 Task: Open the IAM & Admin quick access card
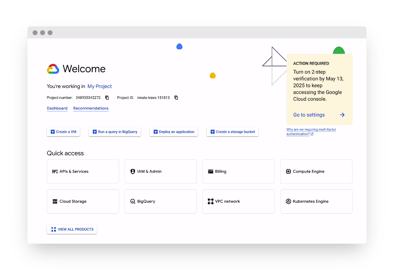click(161, 171)
